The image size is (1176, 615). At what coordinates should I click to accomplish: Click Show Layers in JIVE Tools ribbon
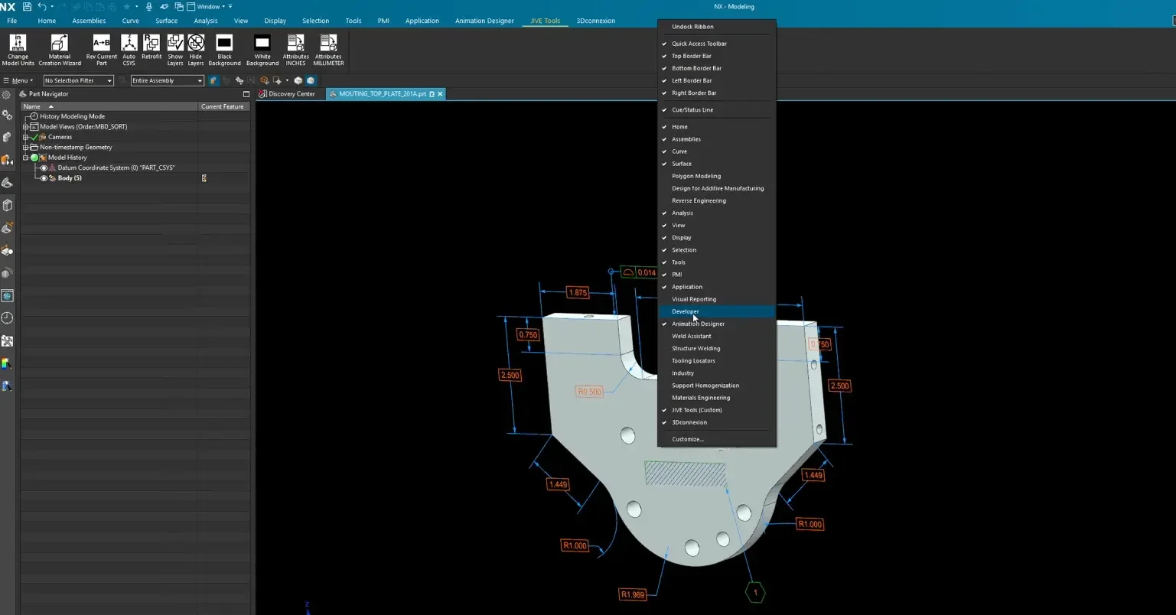click(x=175, y=50)
